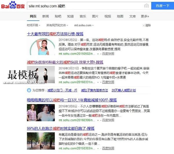Expand arrow next to mt.sohu.com/20160331 URL
174x154 pixels.
[98, 82]
